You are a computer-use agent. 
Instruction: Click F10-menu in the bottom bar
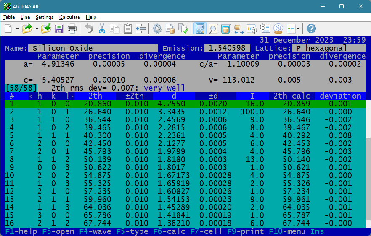[x=287, y=231]
